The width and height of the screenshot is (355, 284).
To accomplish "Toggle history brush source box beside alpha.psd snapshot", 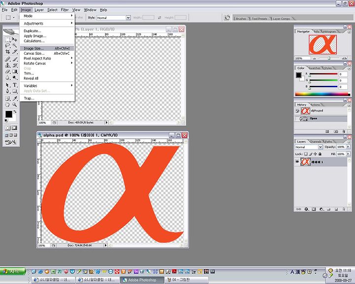I will [297, 111].
